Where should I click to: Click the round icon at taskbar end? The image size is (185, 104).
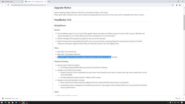[27, 103]
